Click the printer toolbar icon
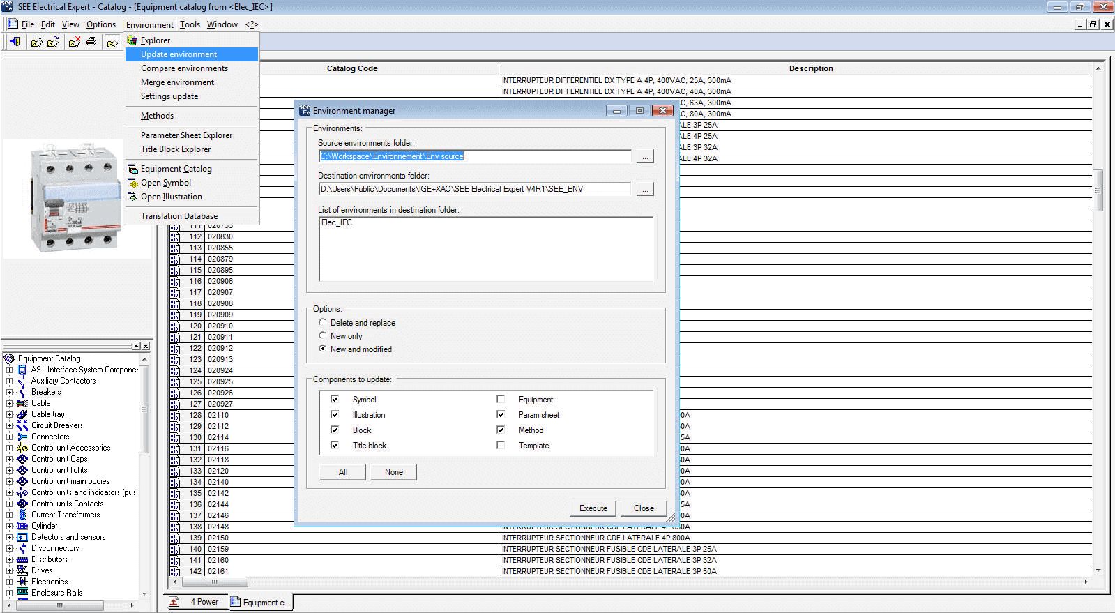Viewport: 1115px width, 613px height. coord(91,42)
